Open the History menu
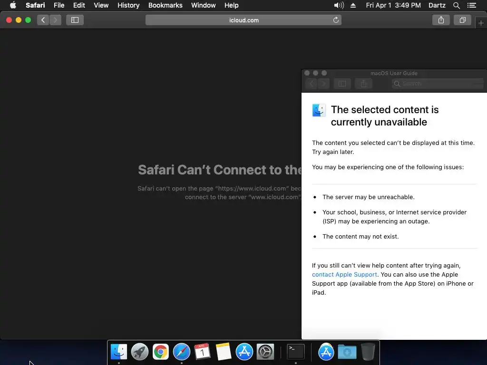The height and width of the screenshot is (365, 487). pyautogui.click(x=128, y=5)
